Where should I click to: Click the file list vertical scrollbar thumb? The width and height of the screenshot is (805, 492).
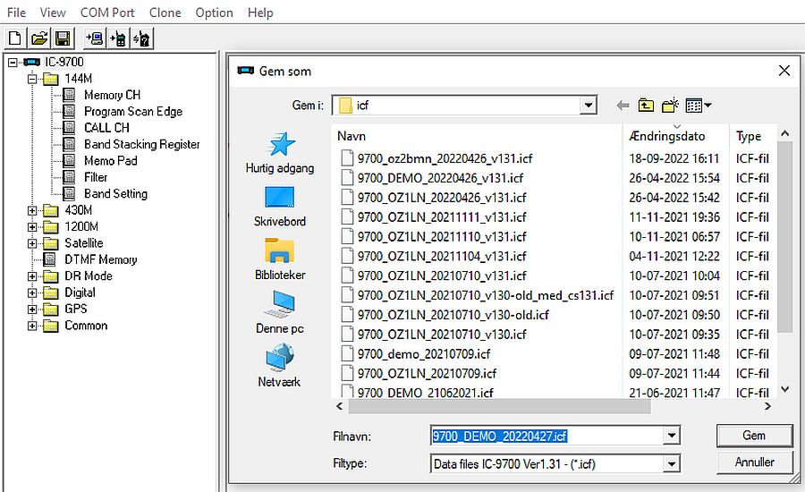click(784, 237)
